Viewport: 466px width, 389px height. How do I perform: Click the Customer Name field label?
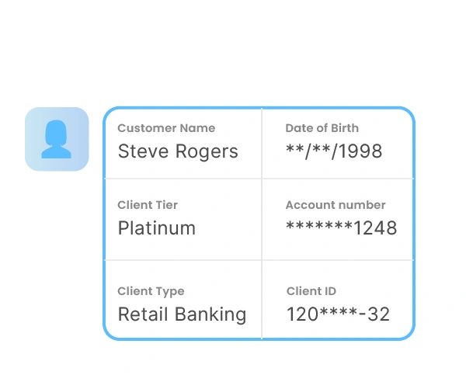[x=166, y=128]
